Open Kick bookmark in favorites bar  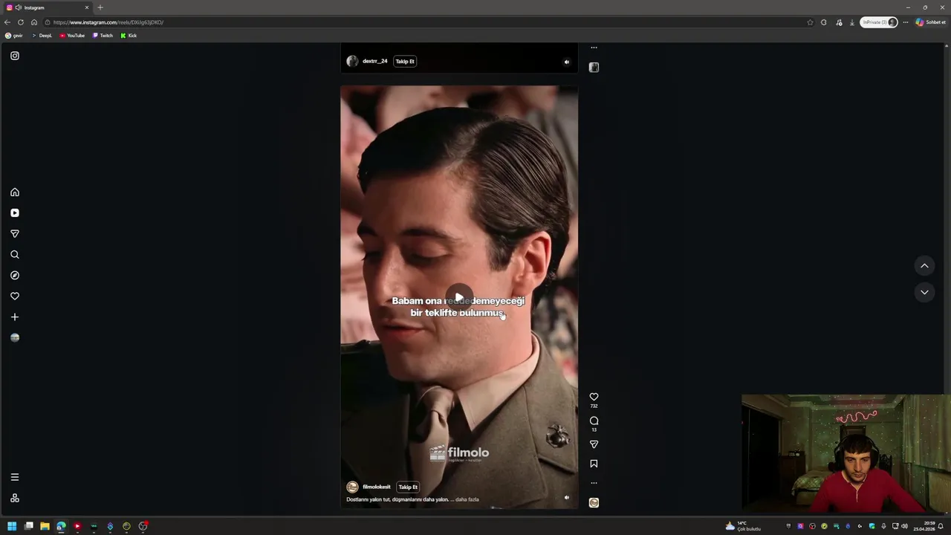pos(129,36)
